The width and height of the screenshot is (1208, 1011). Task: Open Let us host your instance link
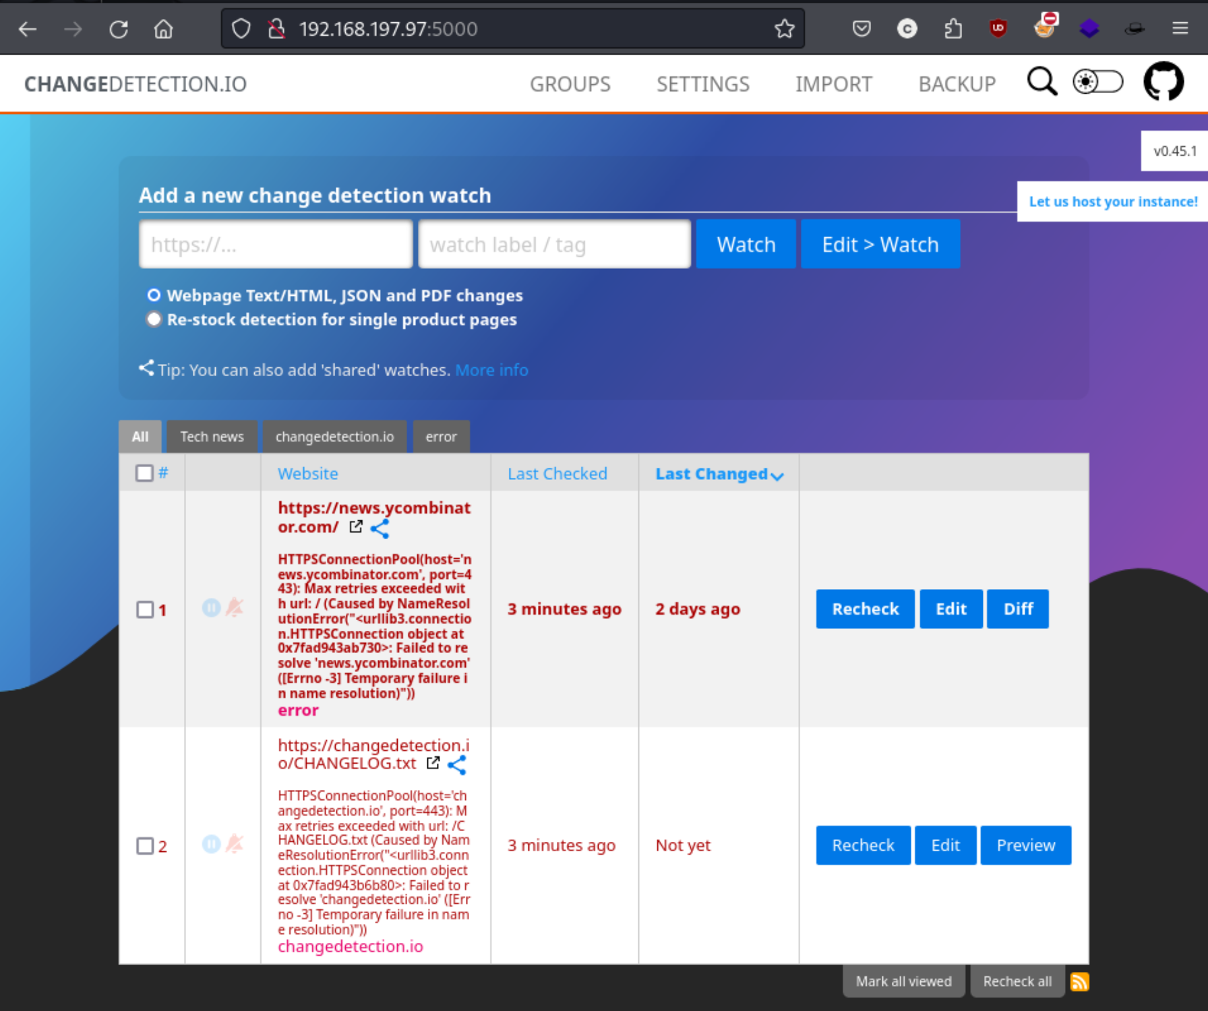coord(1113,202)
